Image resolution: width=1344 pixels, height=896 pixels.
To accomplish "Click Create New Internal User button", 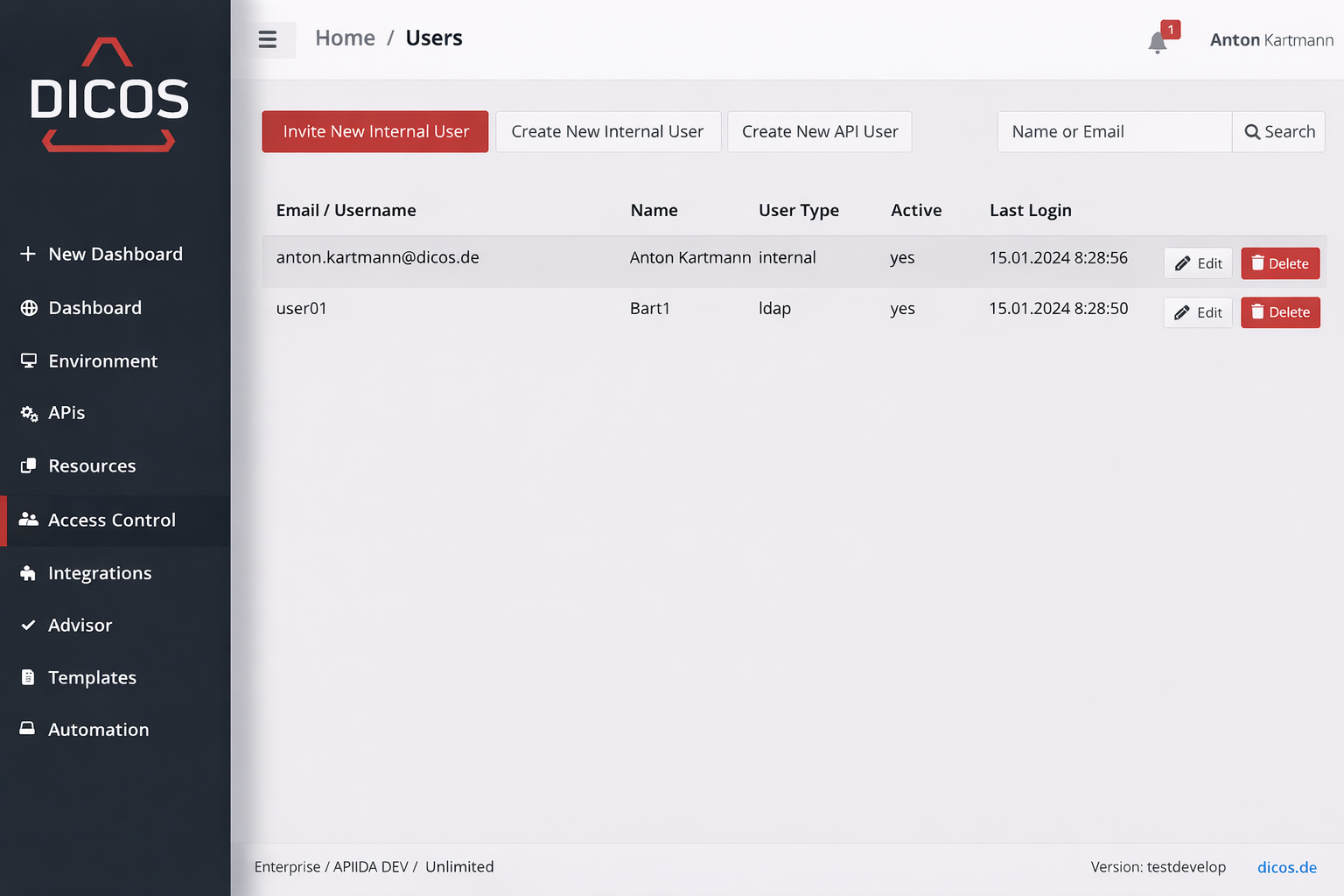I will pyautogui.click(x=607, y=132).
